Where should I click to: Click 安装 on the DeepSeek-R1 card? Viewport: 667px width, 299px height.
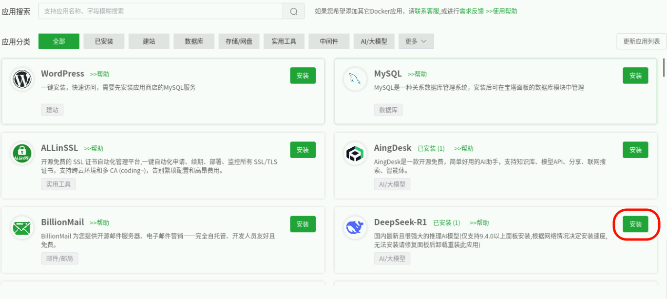coord(636,224)
